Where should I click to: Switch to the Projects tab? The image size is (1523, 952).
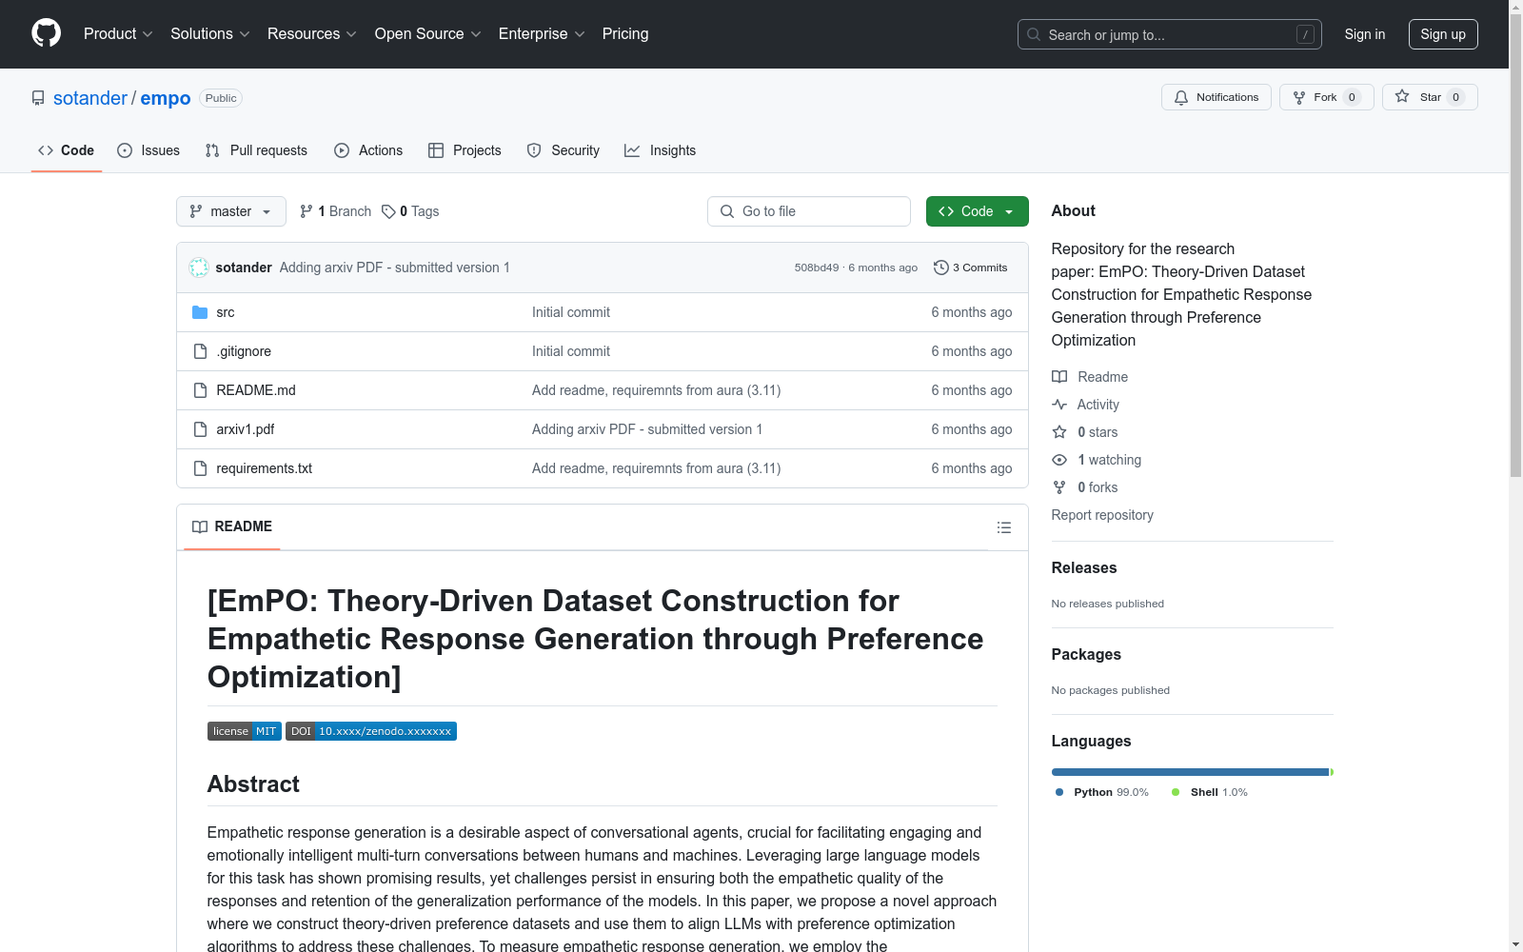[465, 150]
